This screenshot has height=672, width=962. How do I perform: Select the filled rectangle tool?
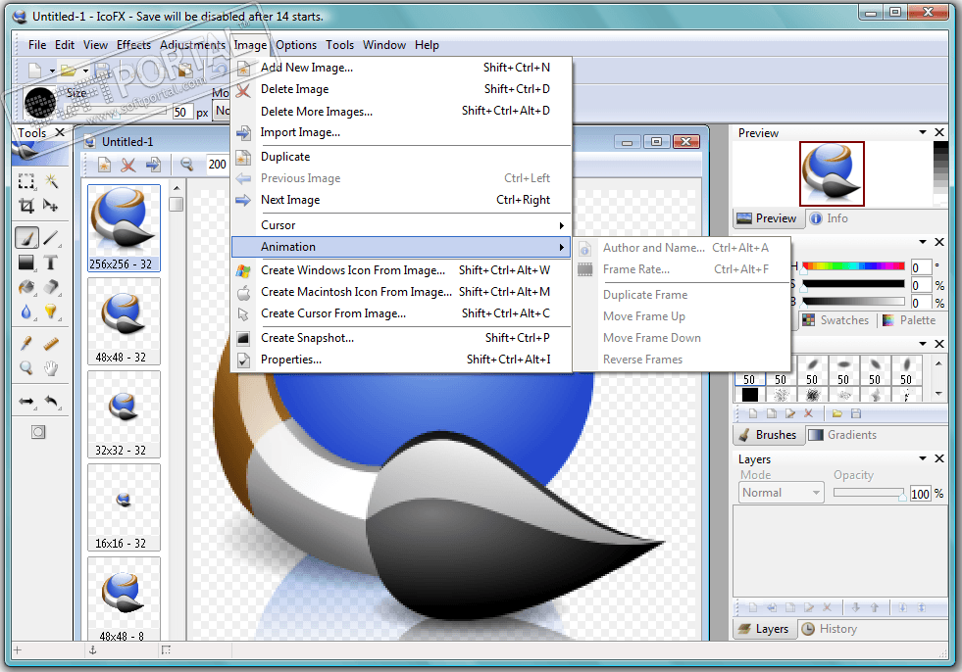point(26,264)
